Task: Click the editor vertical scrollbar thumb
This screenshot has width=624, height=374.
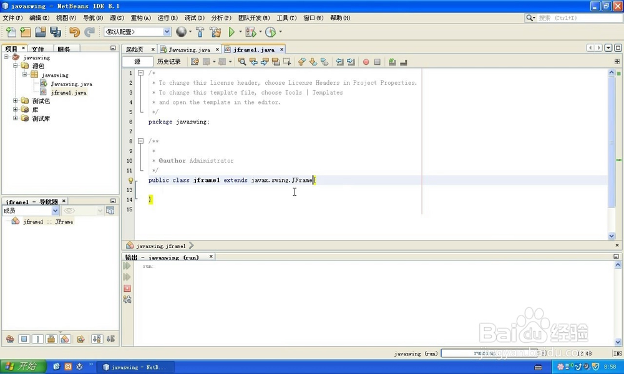Action: 612,141
